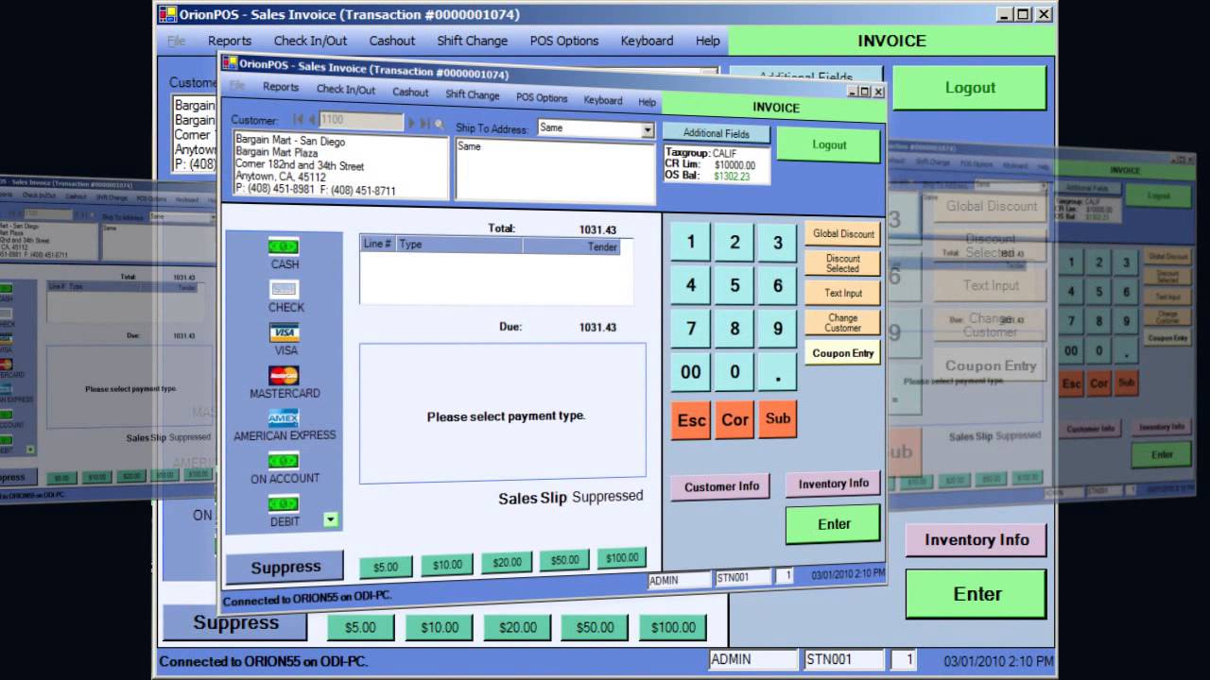Open Check In/Out menu in front window
Screen dimensions: 1210x680
coord(346,90)
